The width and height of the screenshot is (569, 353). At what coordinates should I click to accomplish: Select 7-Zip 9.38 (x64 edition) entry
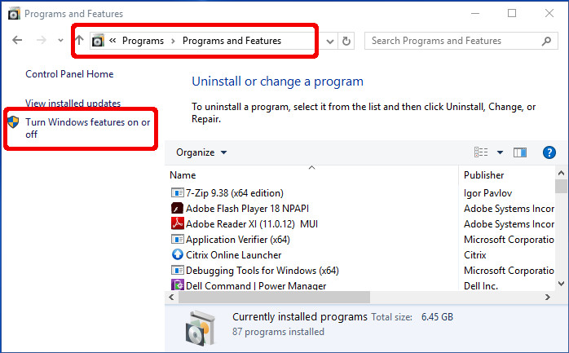coord(235,193)
